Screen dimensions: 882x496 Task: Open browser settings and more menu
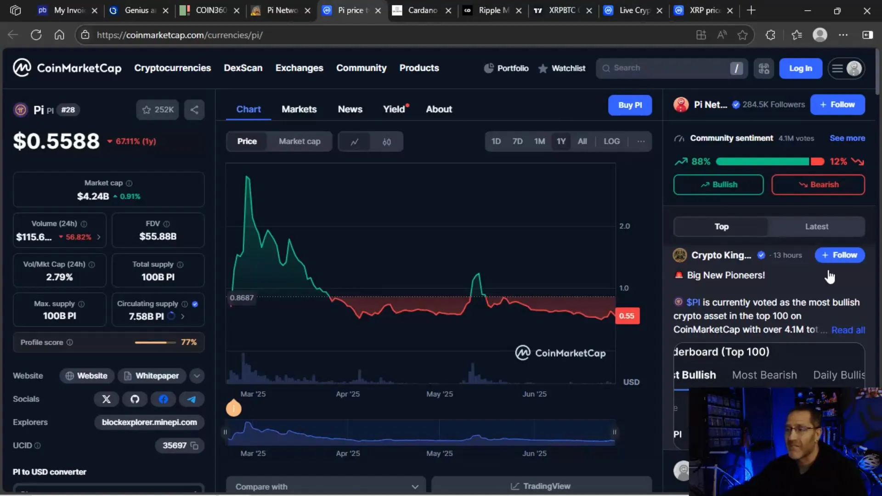click(843, 35)
